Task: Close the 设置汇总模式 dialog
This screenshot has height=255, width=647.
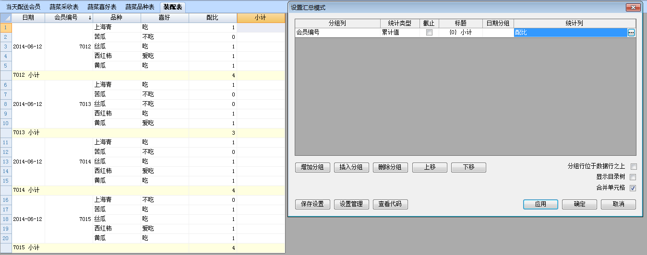Action: click(633, 8)
